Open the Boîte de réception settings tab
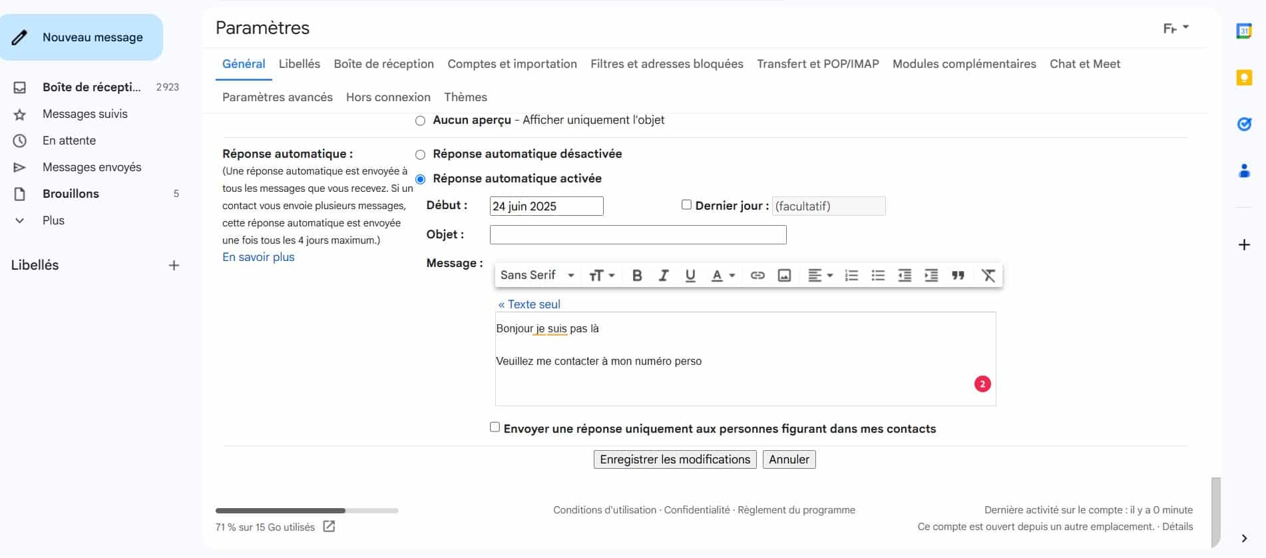Viewport: 1266px width, 558px height. coord(384,64)
